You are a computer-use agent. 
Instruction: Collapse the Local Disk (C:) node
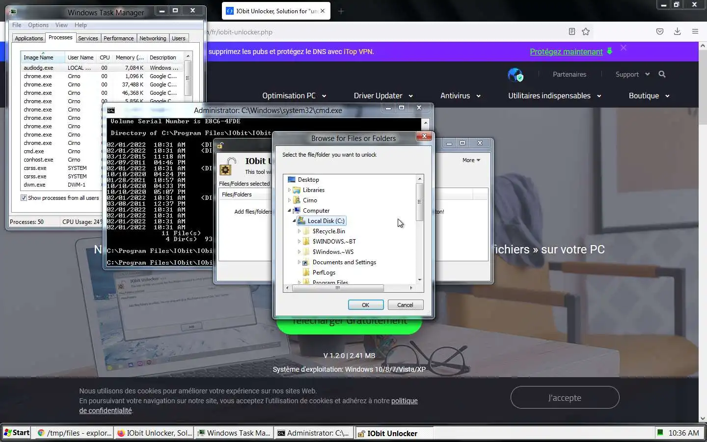tap(294, 221)
